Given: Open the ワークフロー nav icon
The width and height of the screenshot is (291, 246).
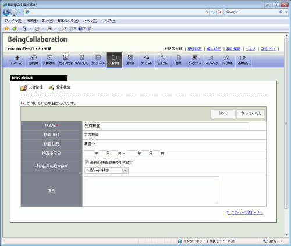Looking at the screenshot, I should pyautogui.click(x=195, y=60).
